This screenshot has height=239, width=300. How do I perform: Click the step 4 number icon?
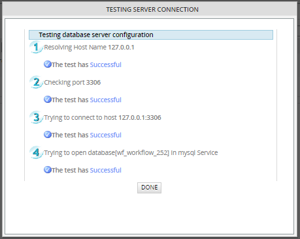36,152
